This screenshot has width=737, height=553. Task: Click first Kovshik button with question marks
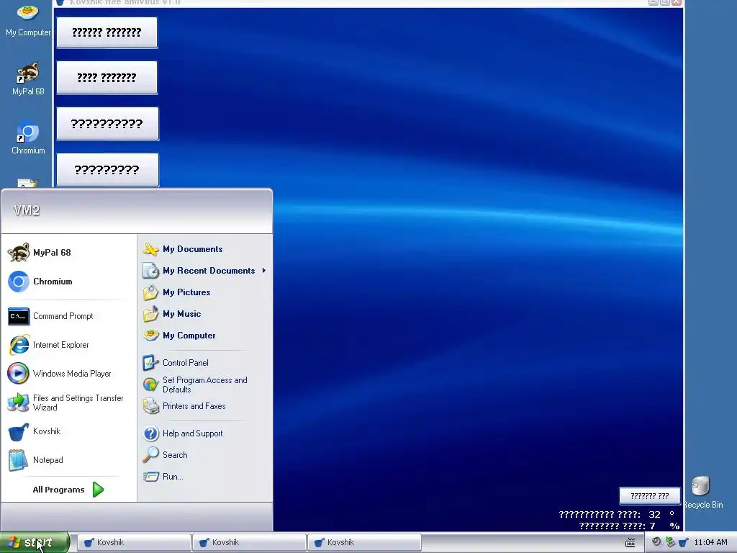pyautogui.click(x=107, y=32)
